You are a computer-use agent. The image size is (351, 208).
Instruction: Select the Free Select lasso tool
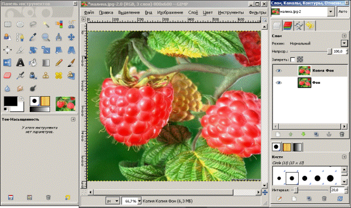click(x=33, y=24)
